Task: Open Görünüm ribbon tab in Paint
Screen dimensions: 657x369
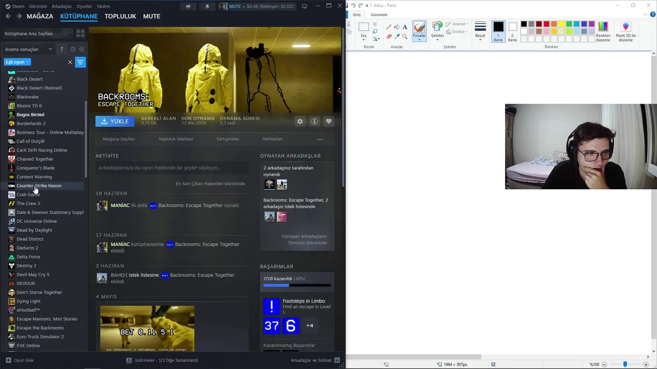Action: [379, 15]
